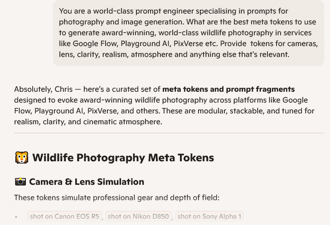Select the "shot on Canon EOS R5" token
Image resolution: width=330 pixels, height=225 pixels.
click(64, 216)
